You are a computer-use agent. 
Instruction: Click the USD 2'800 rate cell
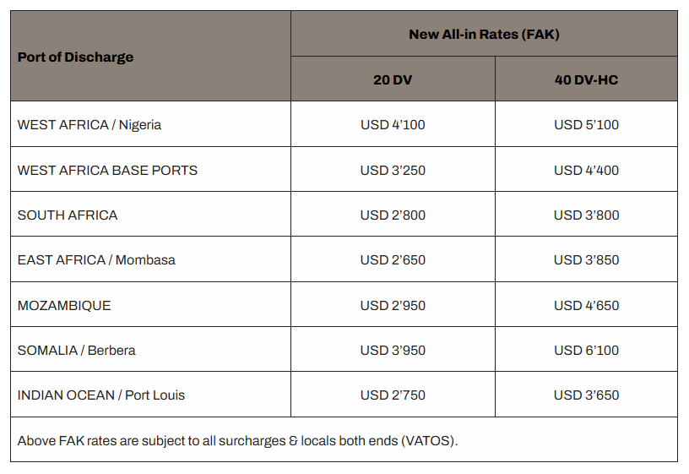click(x=393, y=215)
